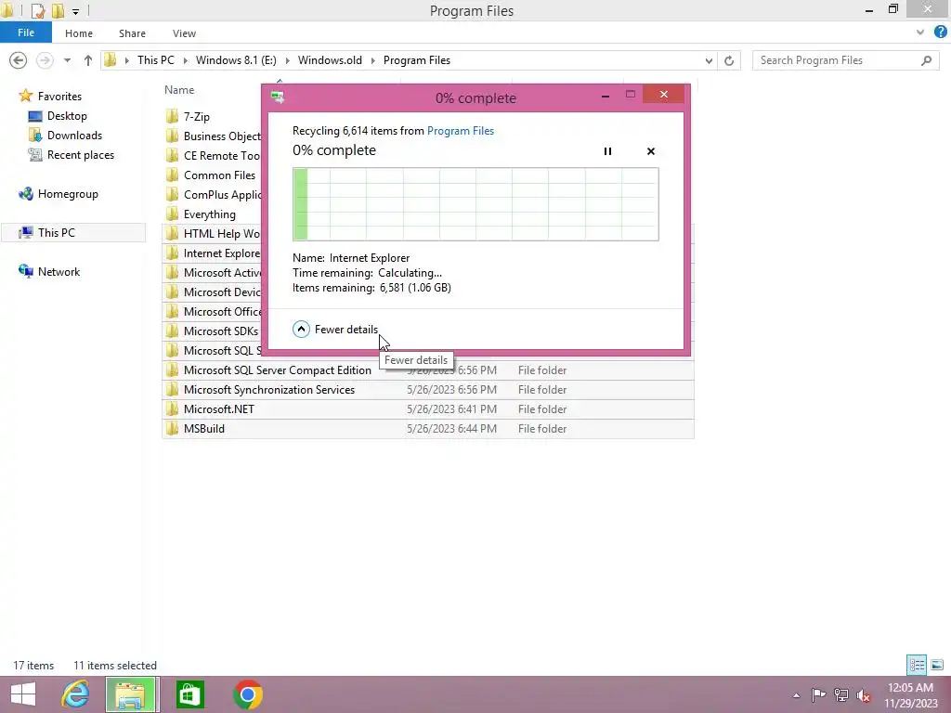Open the Windows Start button

(23, 694)
